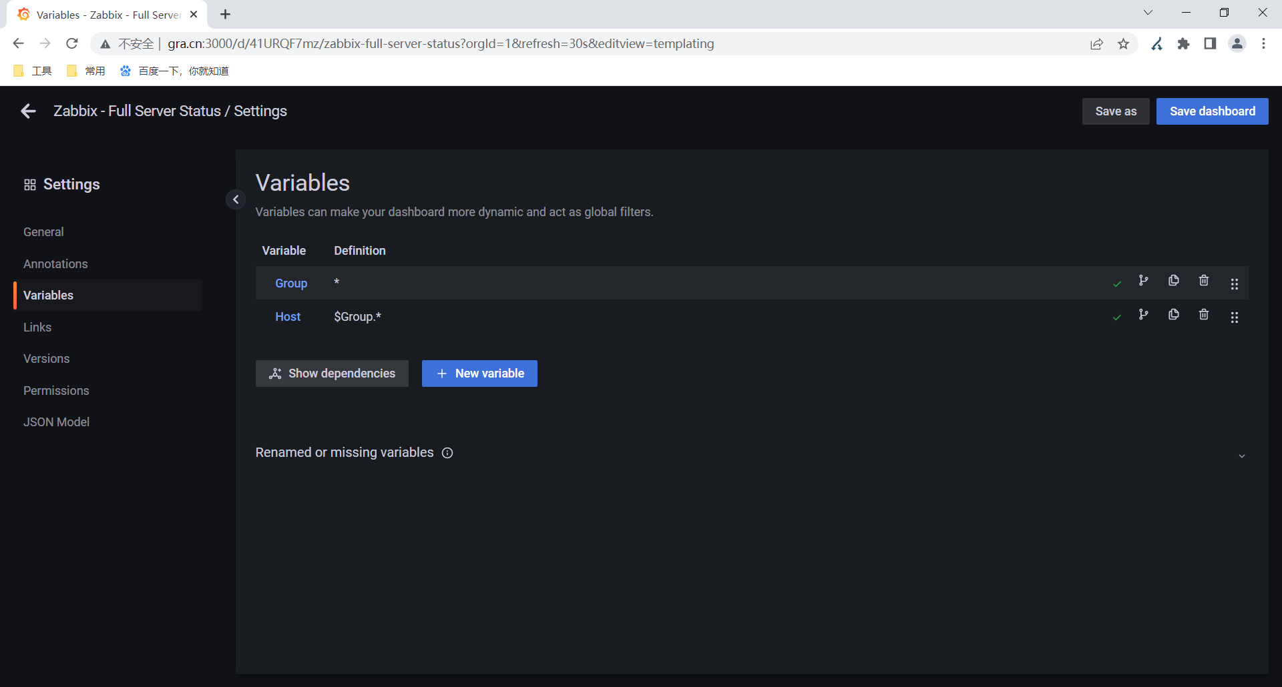Close the Variables - Zabbix browser tab
The image size is (1282, 687).
tap(194, 15)
